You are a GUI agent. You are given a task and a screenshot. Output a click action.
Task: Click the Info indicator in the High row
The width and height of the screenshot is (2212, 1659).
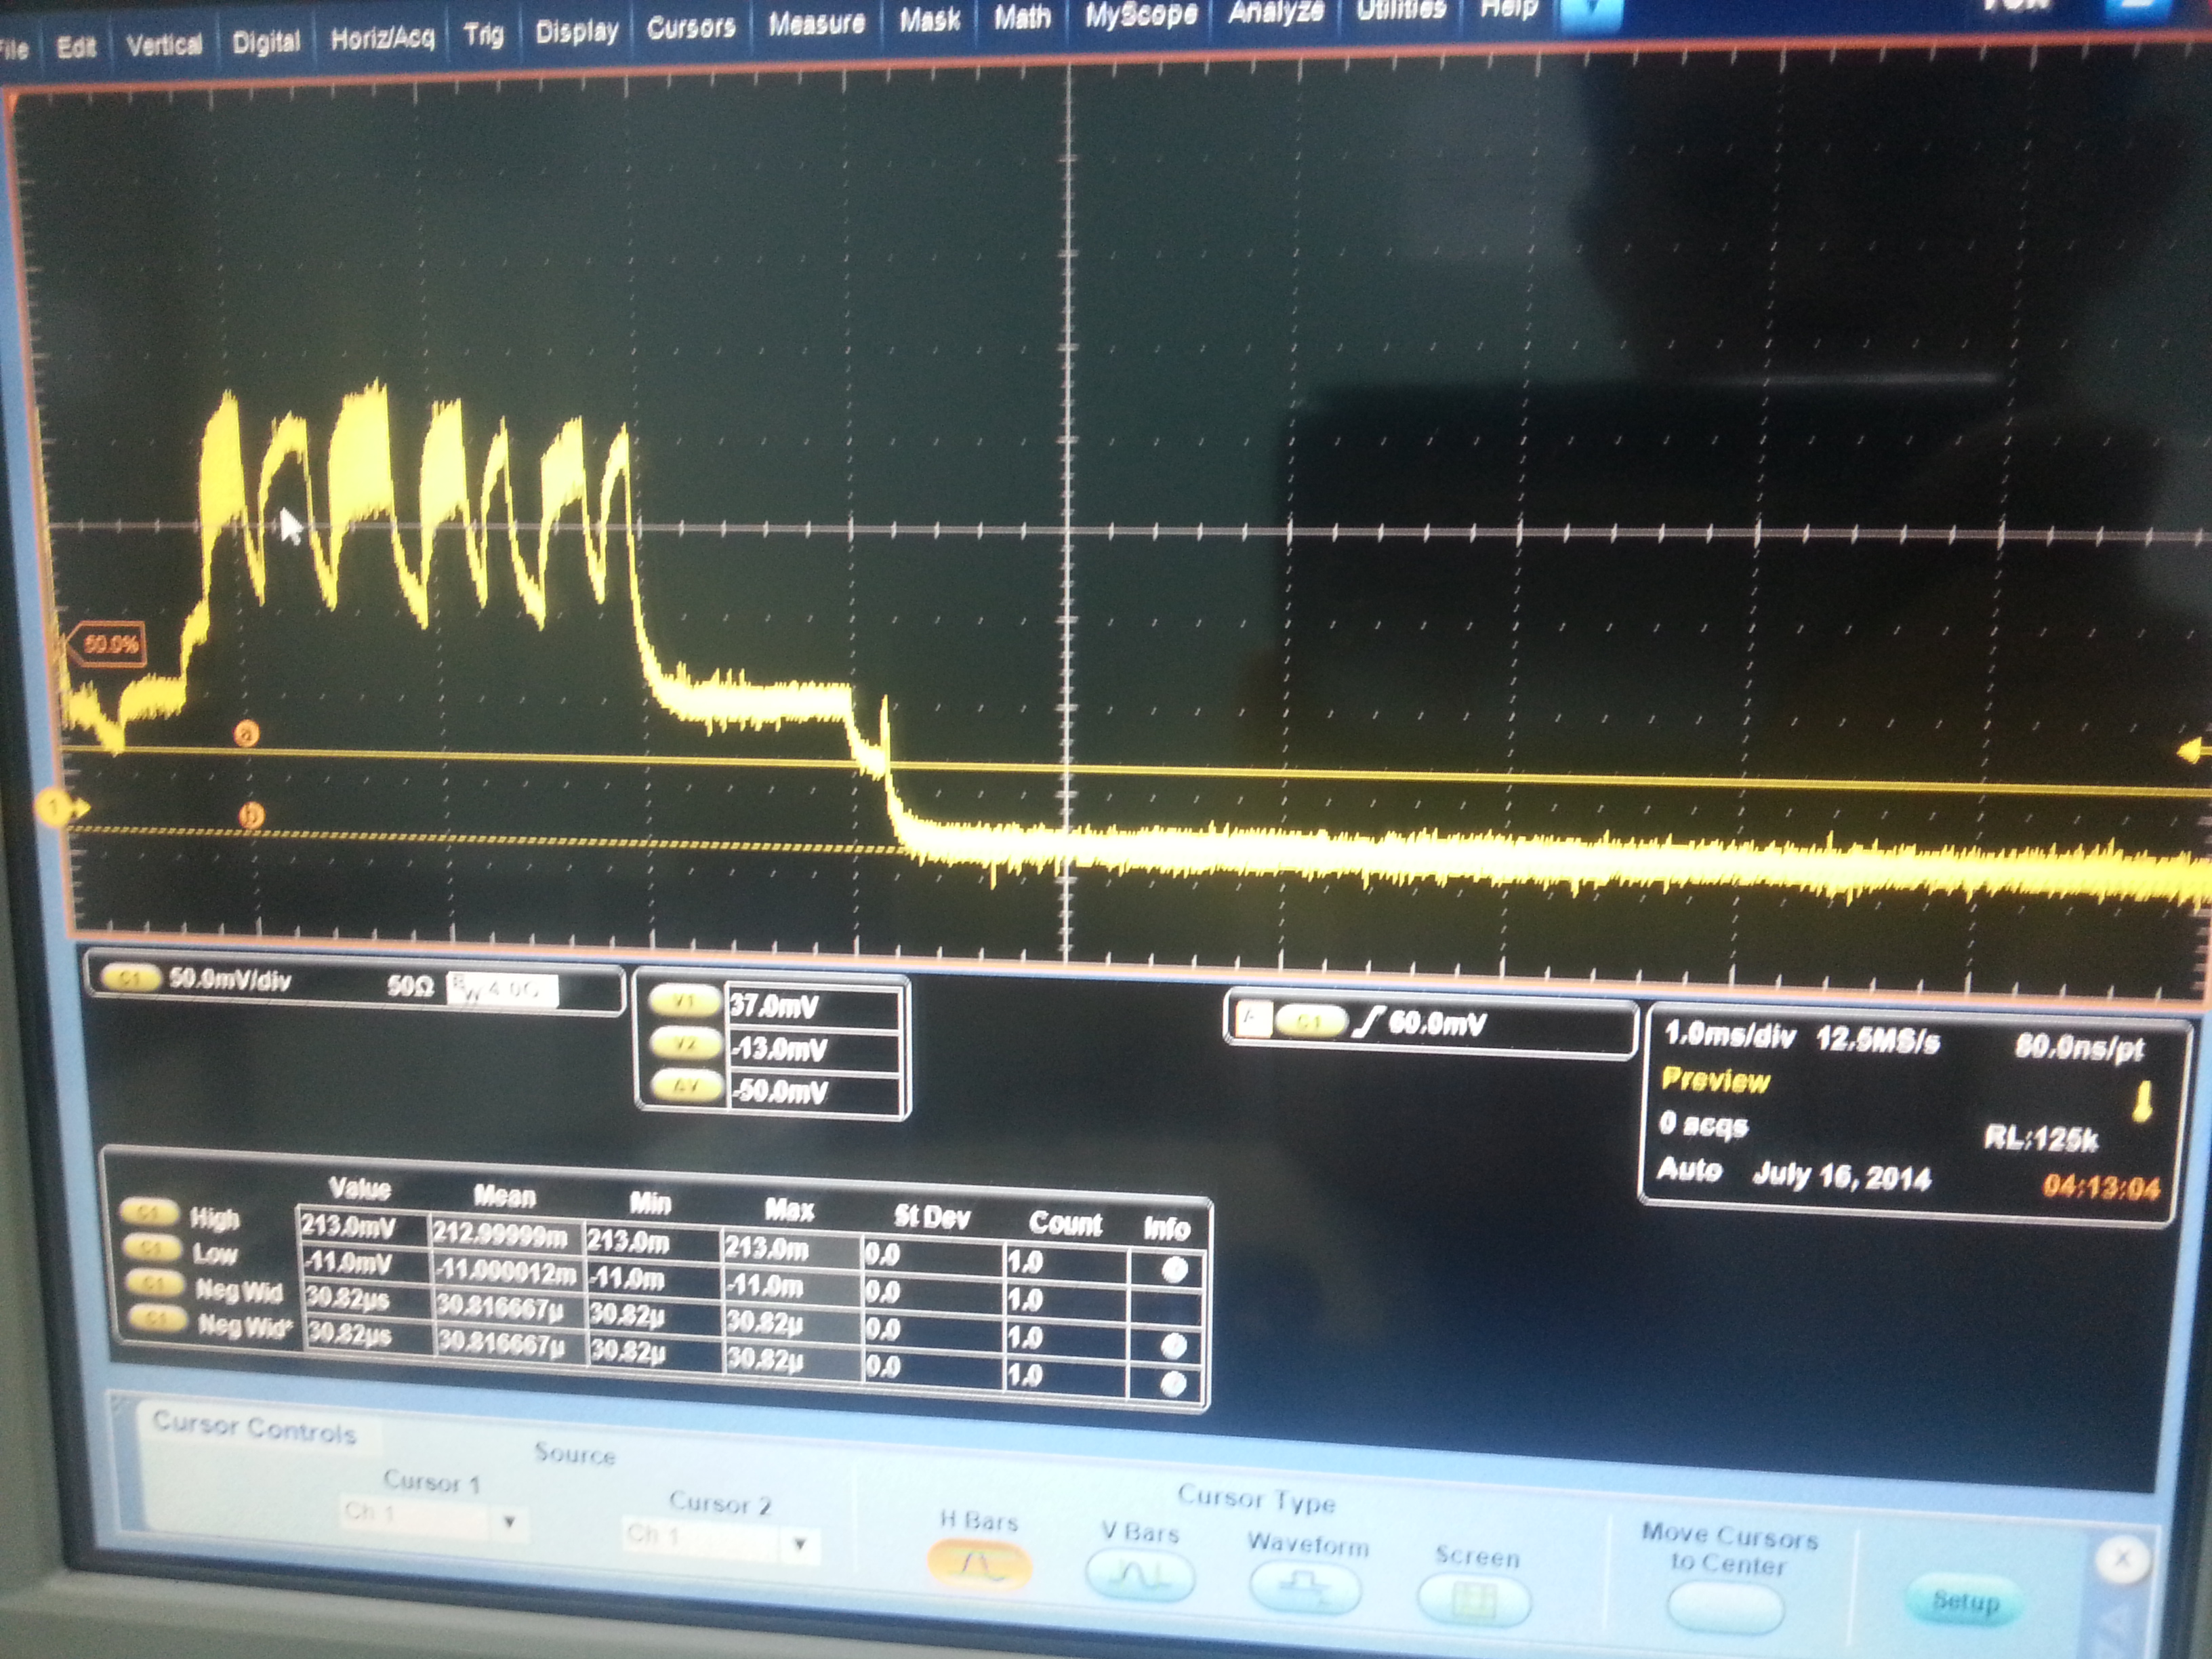click(x=1175, y=1271)
